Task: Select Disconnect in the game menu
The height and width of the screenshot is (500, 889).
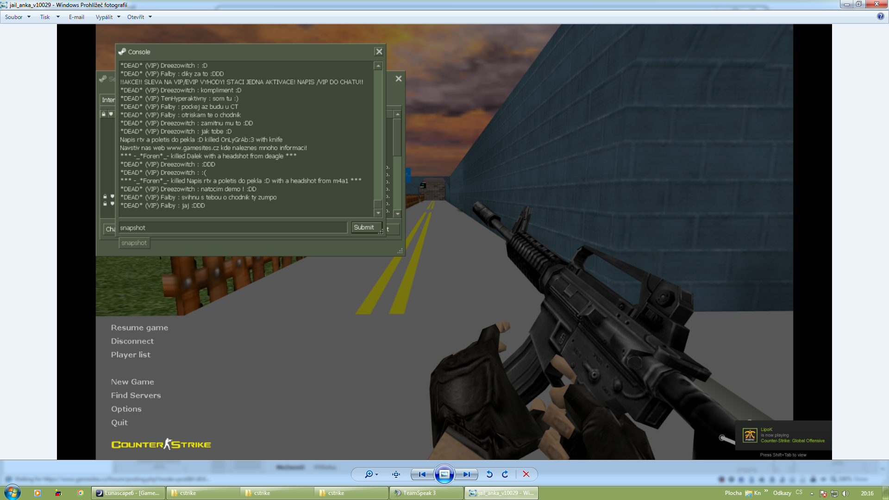Action: point(132,341)
